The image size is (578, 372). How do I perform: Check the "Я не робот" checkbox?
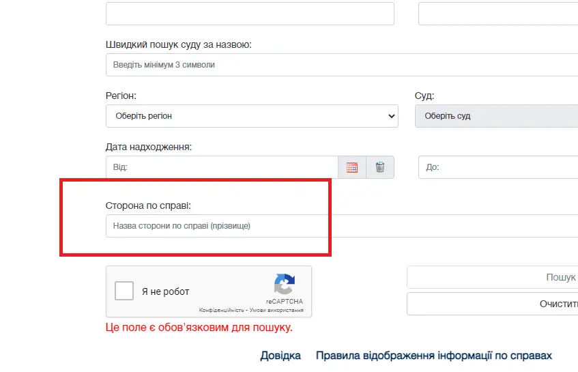(x=124, y=291)
